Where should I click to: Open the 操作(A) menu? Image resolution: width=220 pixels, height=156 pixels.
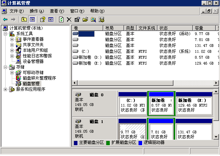click(x=36, y=11)
